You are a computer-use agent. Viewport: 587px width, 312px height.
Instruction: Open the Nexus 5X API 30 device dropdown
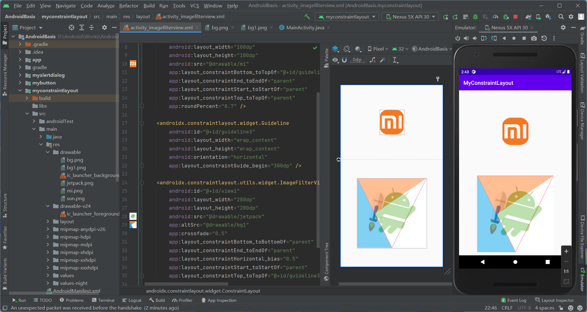(x=410, y=17)
